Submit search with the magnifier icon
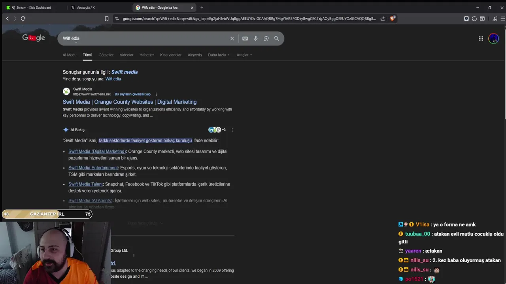The width and height of the screenshot is (506, 284). tap(277, 38)
